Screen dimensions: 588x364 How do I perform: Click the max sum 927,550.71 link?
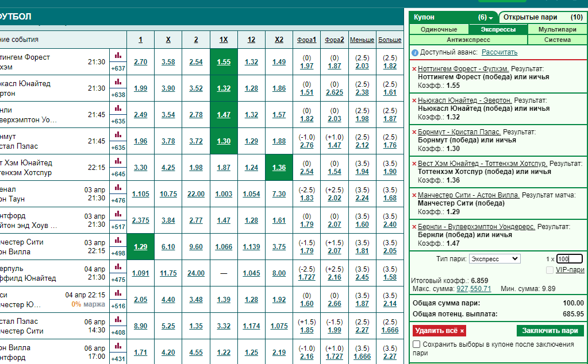[x=474, y=289]
